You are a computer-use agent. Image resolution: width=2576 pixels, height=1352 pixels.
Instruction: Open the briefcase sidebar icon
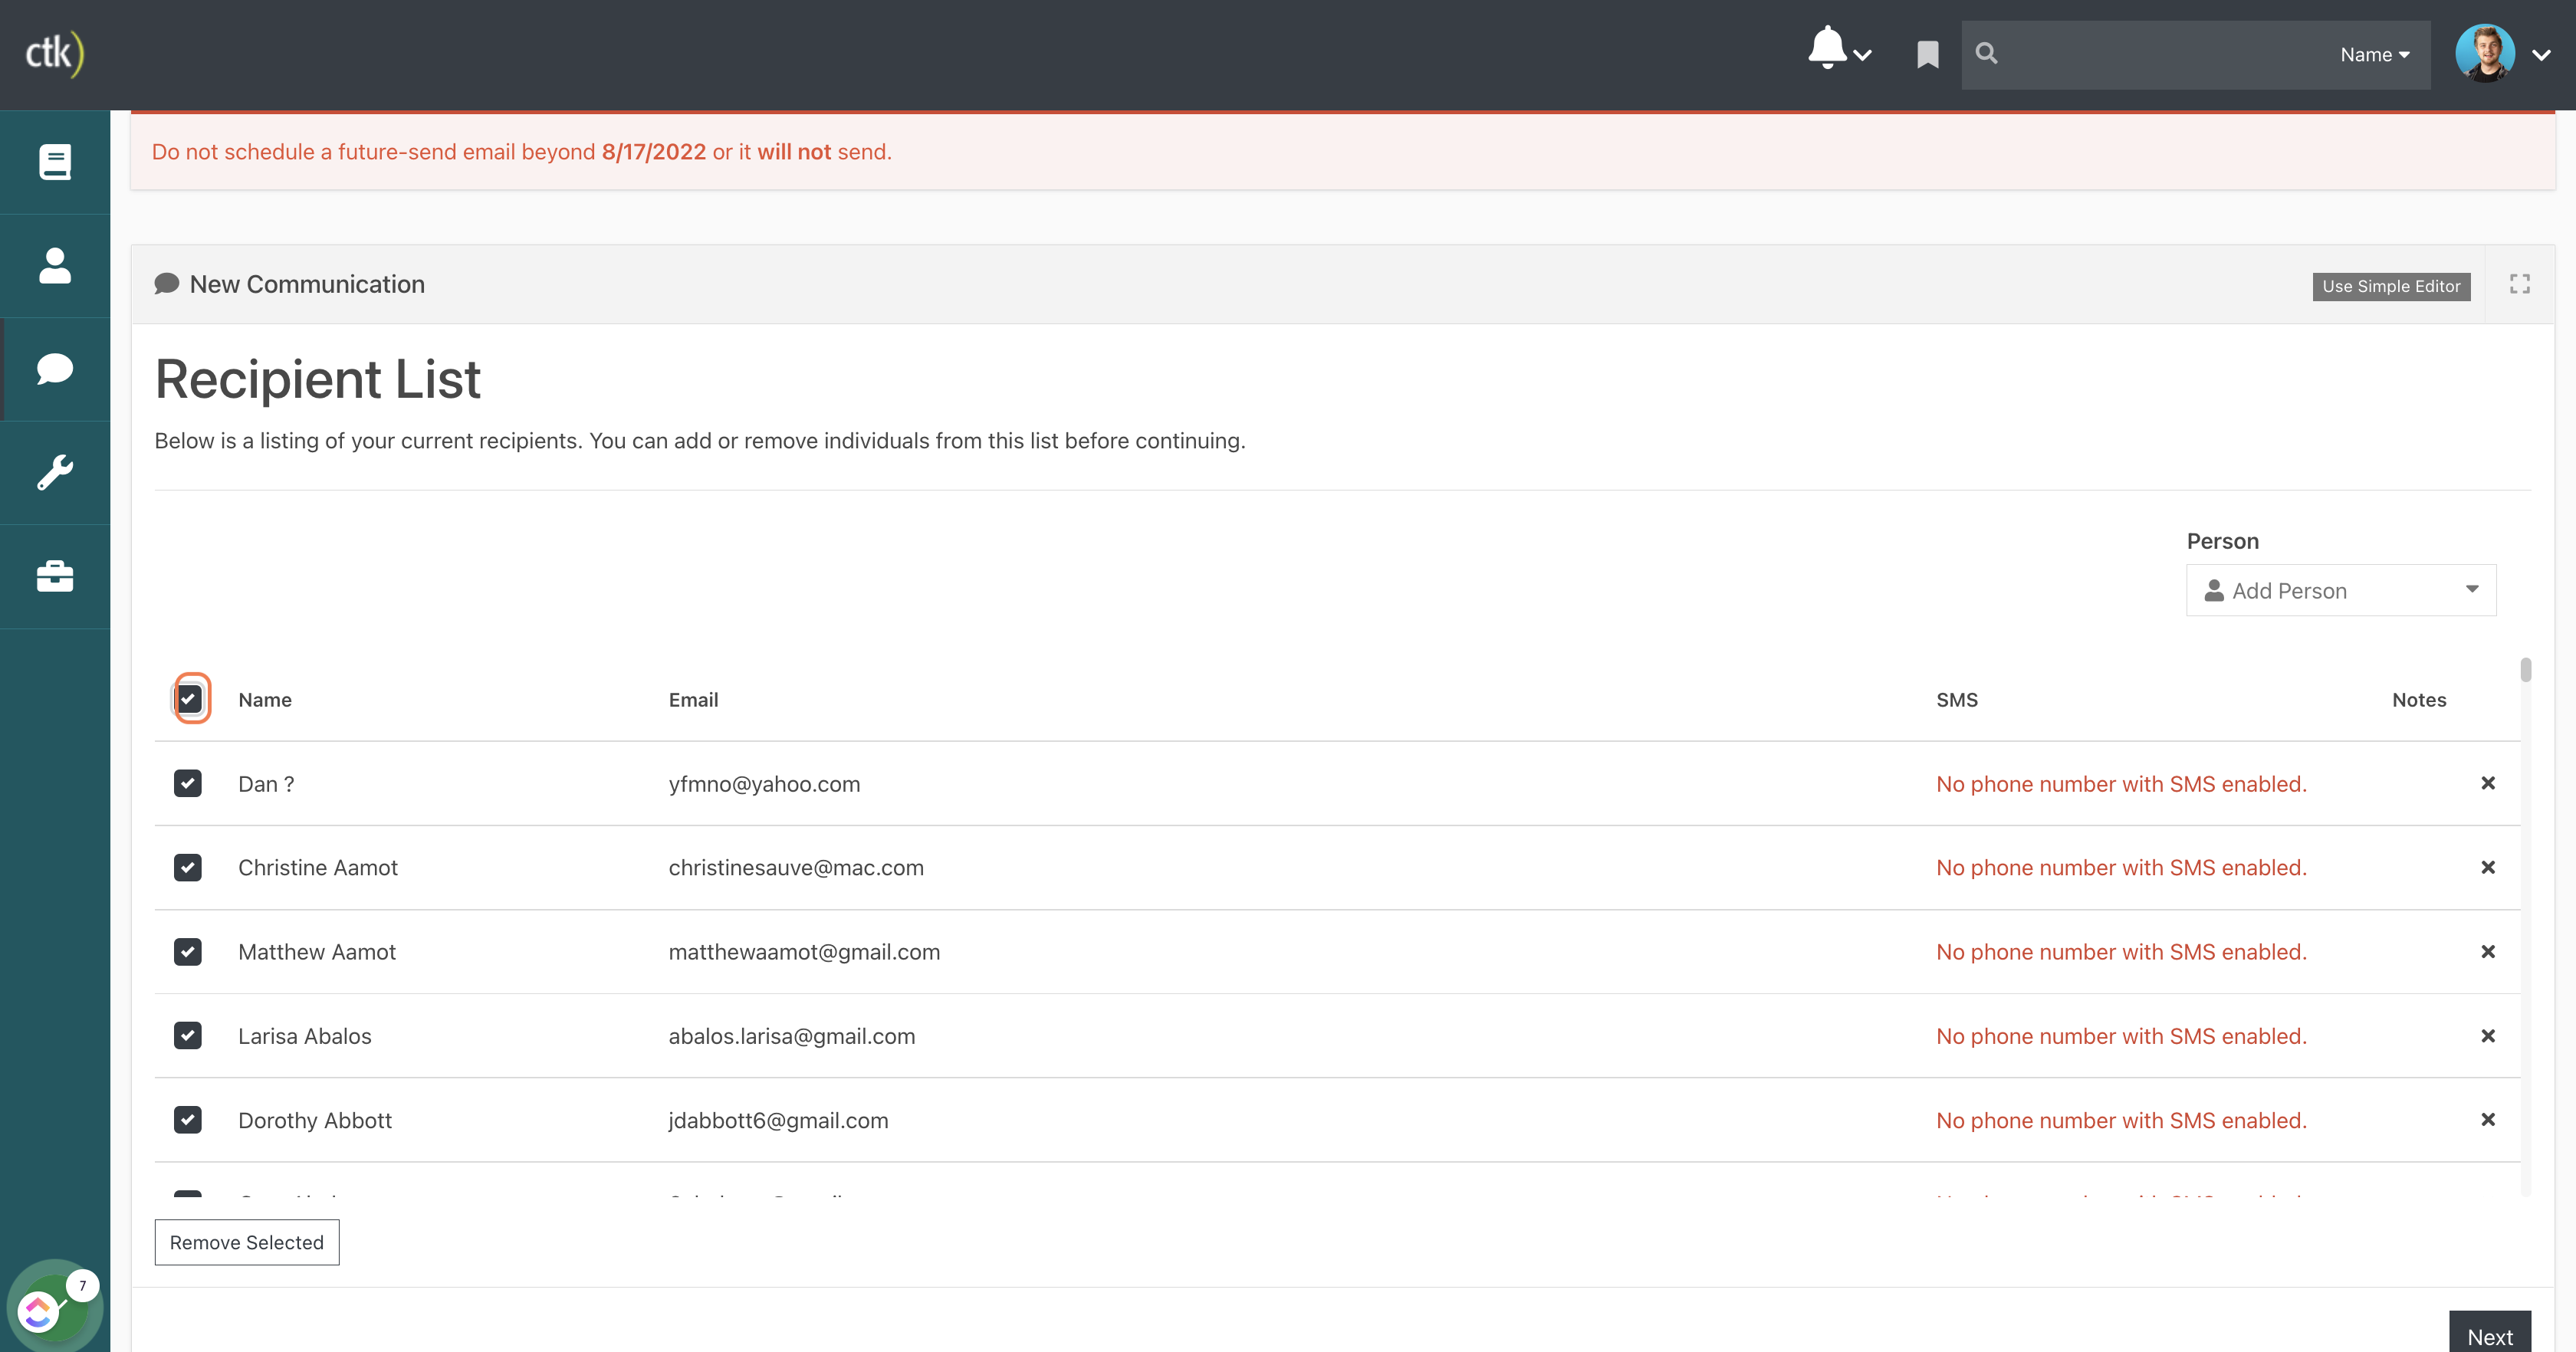coord(55,576)
